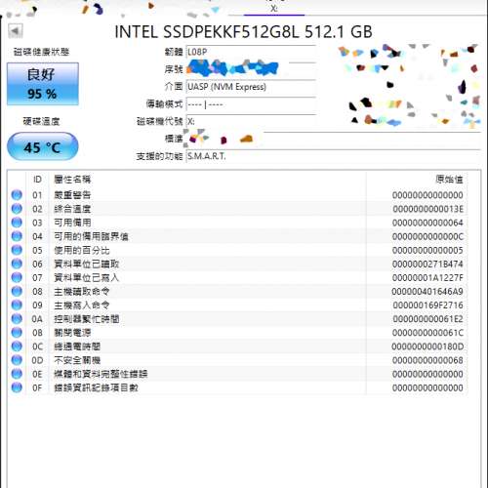Click the ID cell 0F
The image size is (488, 488).
tap(37, 387)
